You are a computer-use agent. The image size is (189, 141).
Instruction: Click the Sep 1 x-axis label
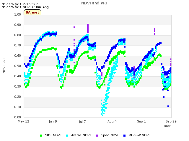(x=141, y=121)
